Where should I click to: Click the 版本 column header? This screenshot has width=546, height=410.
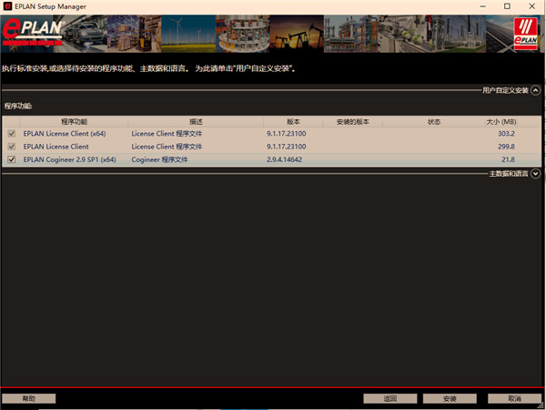pos(293,122)
